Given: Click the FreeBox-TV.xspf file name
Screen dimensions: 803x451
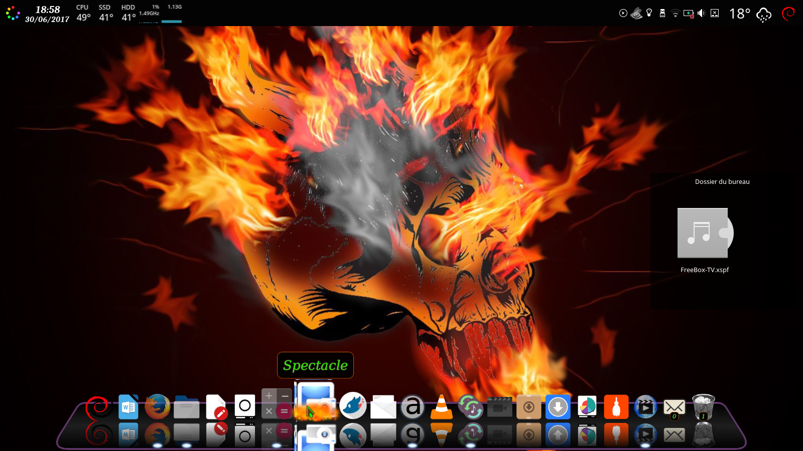Looking at the screenshot, I should 705,270.
